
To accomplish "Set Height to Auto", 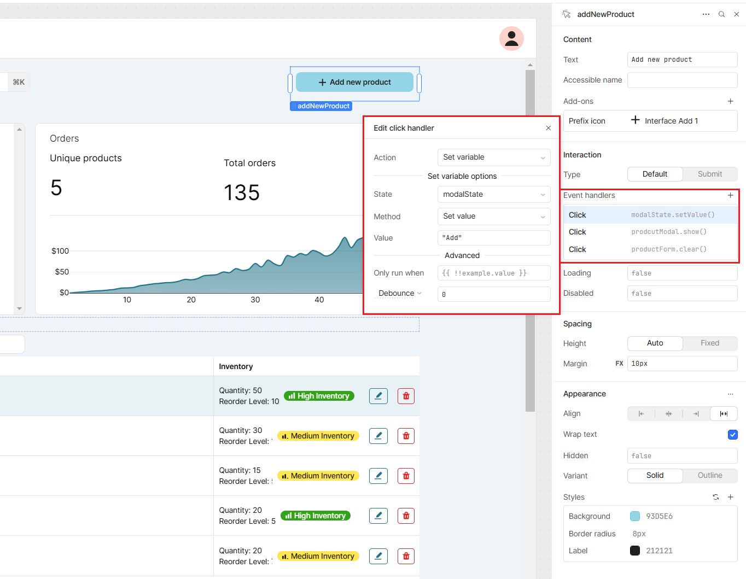I will pos(655,343).
